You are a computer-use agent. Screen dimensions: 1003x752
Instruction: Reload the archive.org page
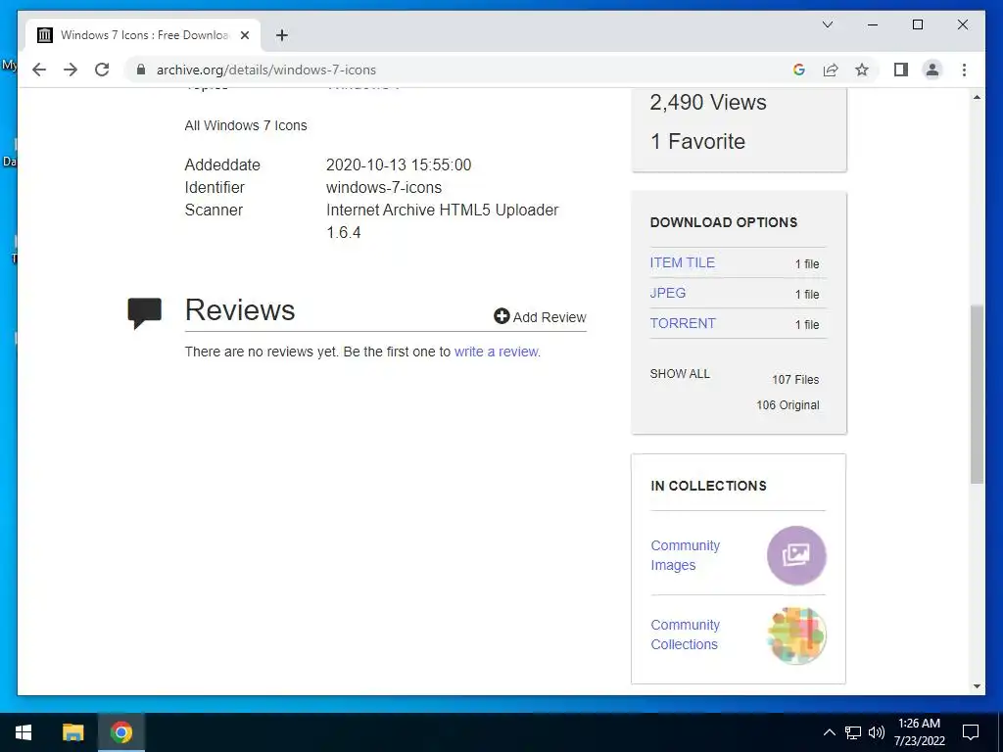[x=102, y=70]
